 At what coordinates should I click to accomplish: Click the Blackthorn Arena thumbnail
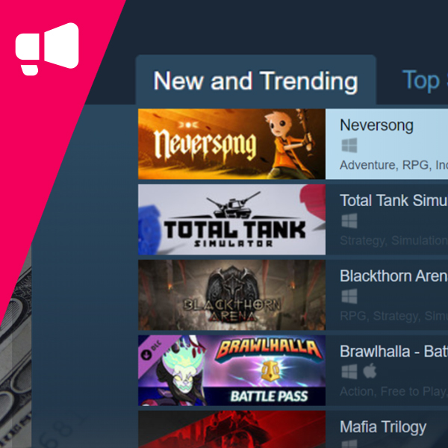point(231,295)
